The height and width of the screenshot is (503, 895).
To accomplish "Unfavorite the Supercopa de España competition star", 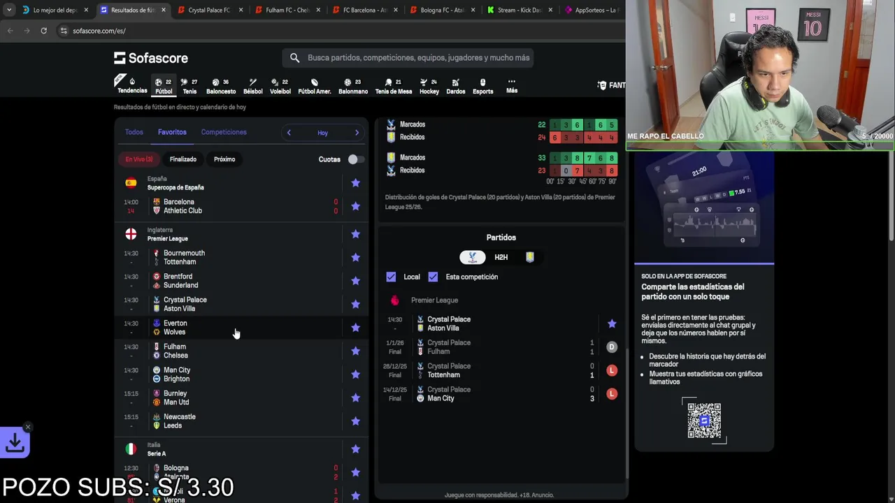I will pos(355,183).
